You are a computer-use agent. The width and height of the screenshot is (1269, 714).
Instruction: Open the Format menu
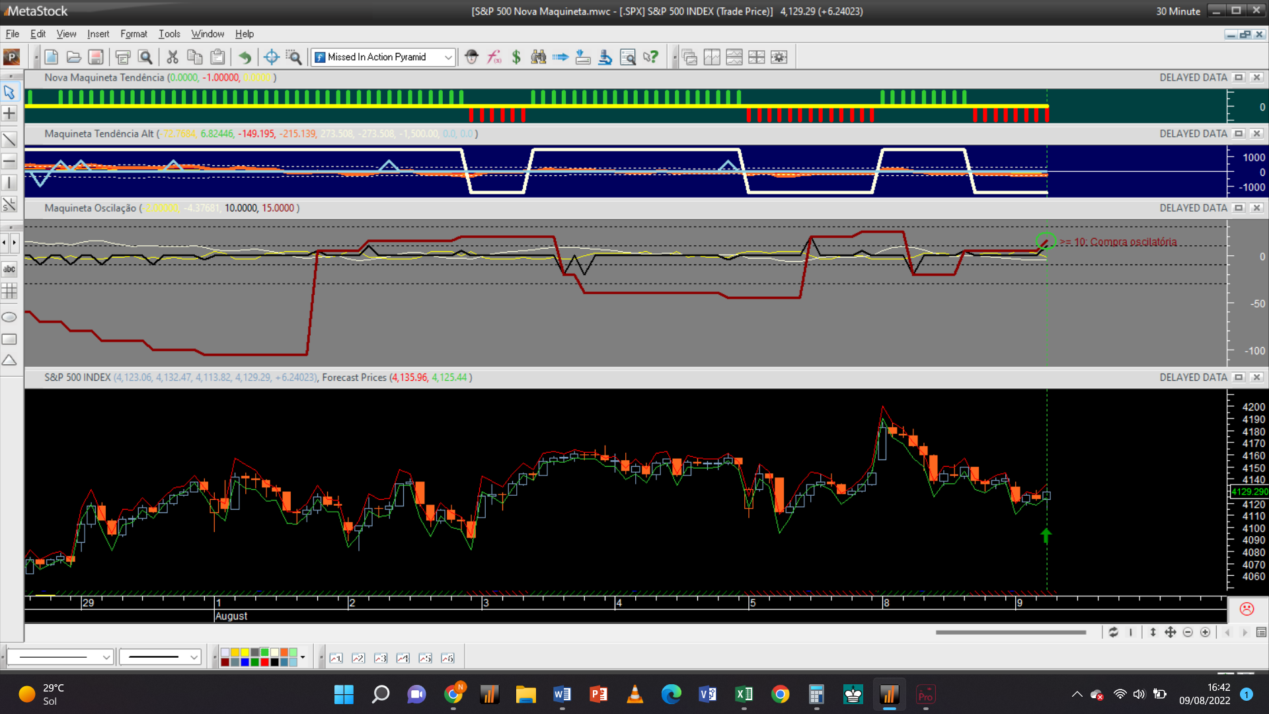[x=134, y=34]
